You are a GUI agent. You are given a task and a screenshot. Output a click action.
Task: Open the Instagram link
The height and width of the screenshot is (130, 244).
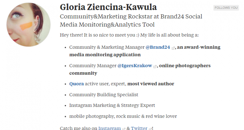click(x=110, y=128)
